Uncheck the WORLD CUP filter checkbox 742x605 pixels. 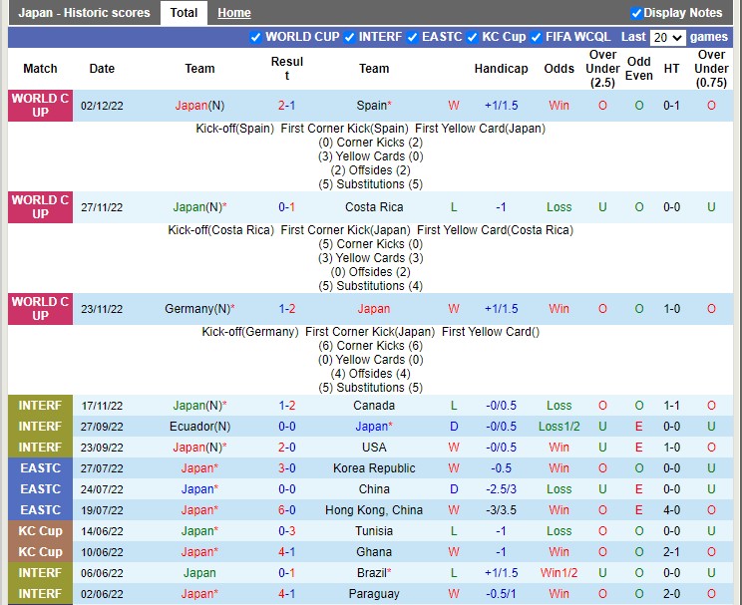click(x=255, y=37)
